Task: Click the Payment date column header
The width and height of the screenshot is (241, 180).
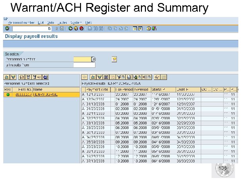Action: (x=97, y=90)
